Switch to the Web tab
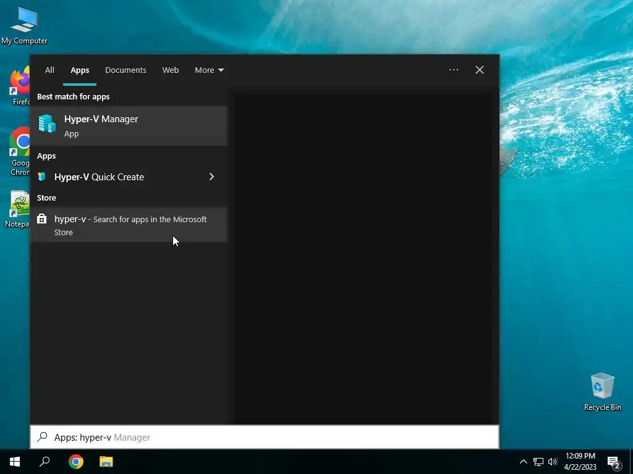The image size is (633, 474). [171, 70]
